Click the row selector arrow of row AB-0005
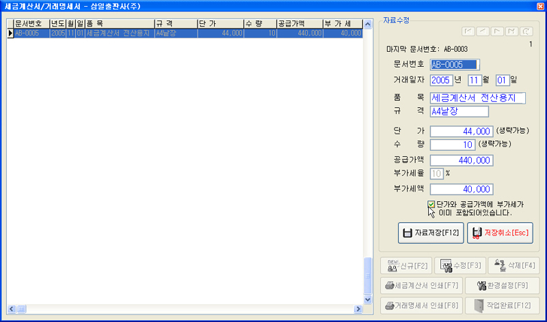547x322 pixels. tap(10, 33)
